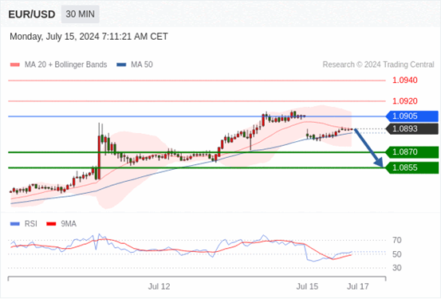Click the Jul 15 date axis label
The height and width of the screenshot is (299, 441).
click(x=307, y=286)
